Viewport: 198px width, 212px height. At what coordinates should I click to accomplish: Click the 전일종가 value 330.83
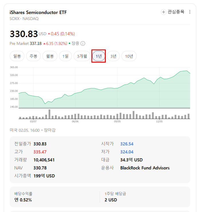click(x=40, y=144)
